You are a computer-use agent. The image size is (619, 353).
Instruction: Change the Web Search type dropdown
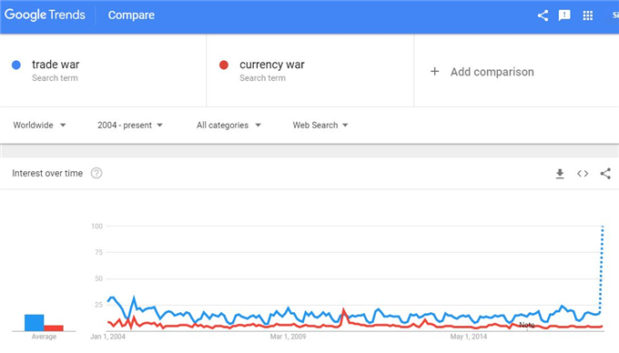coord(320,125)
